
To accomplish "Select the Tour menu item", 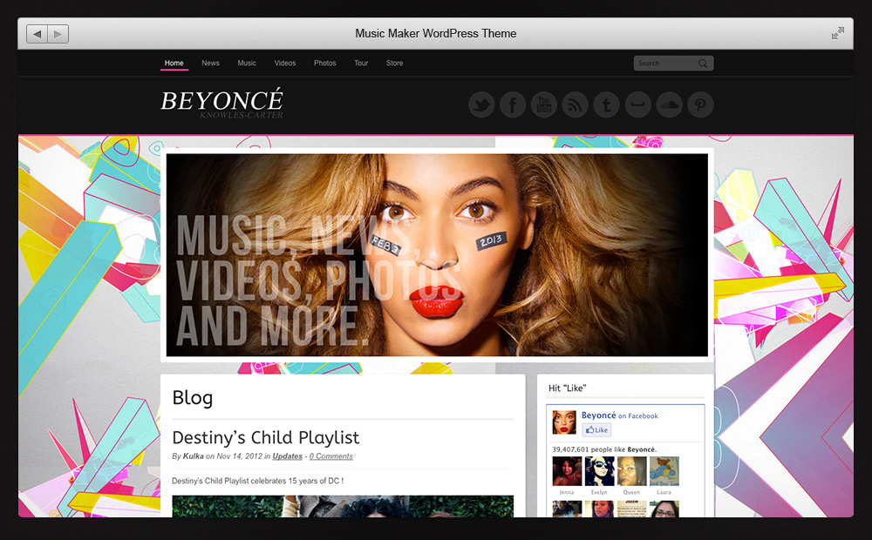I will point(361,64).
